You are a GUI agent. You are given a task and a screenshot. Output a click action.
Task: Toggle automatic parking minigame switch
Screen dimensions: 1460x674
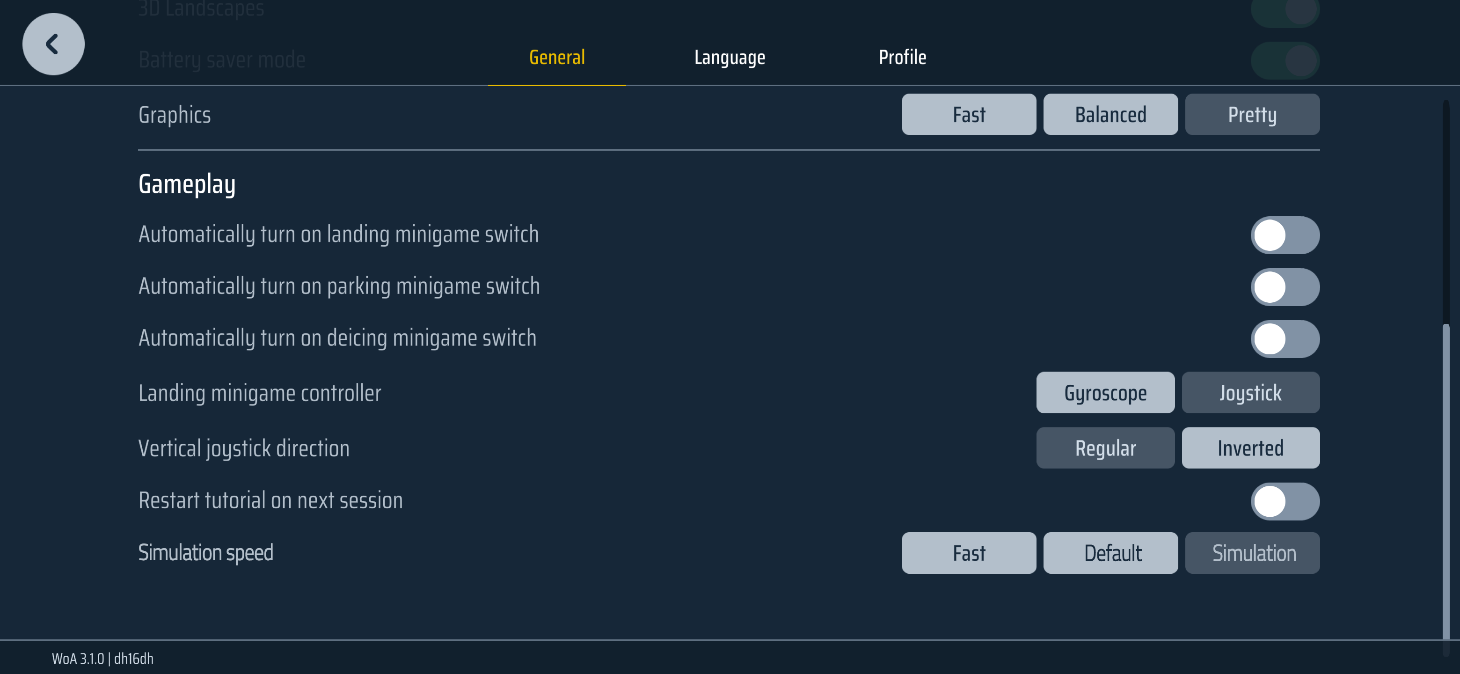(1285, 287)
